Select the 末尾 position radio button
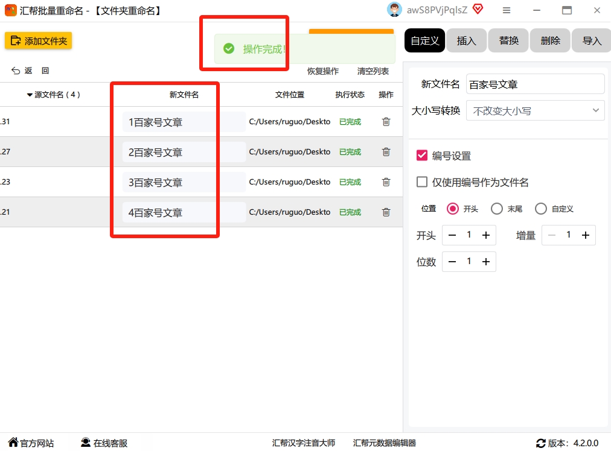The image size is (611, 451). tap(496, 209)
